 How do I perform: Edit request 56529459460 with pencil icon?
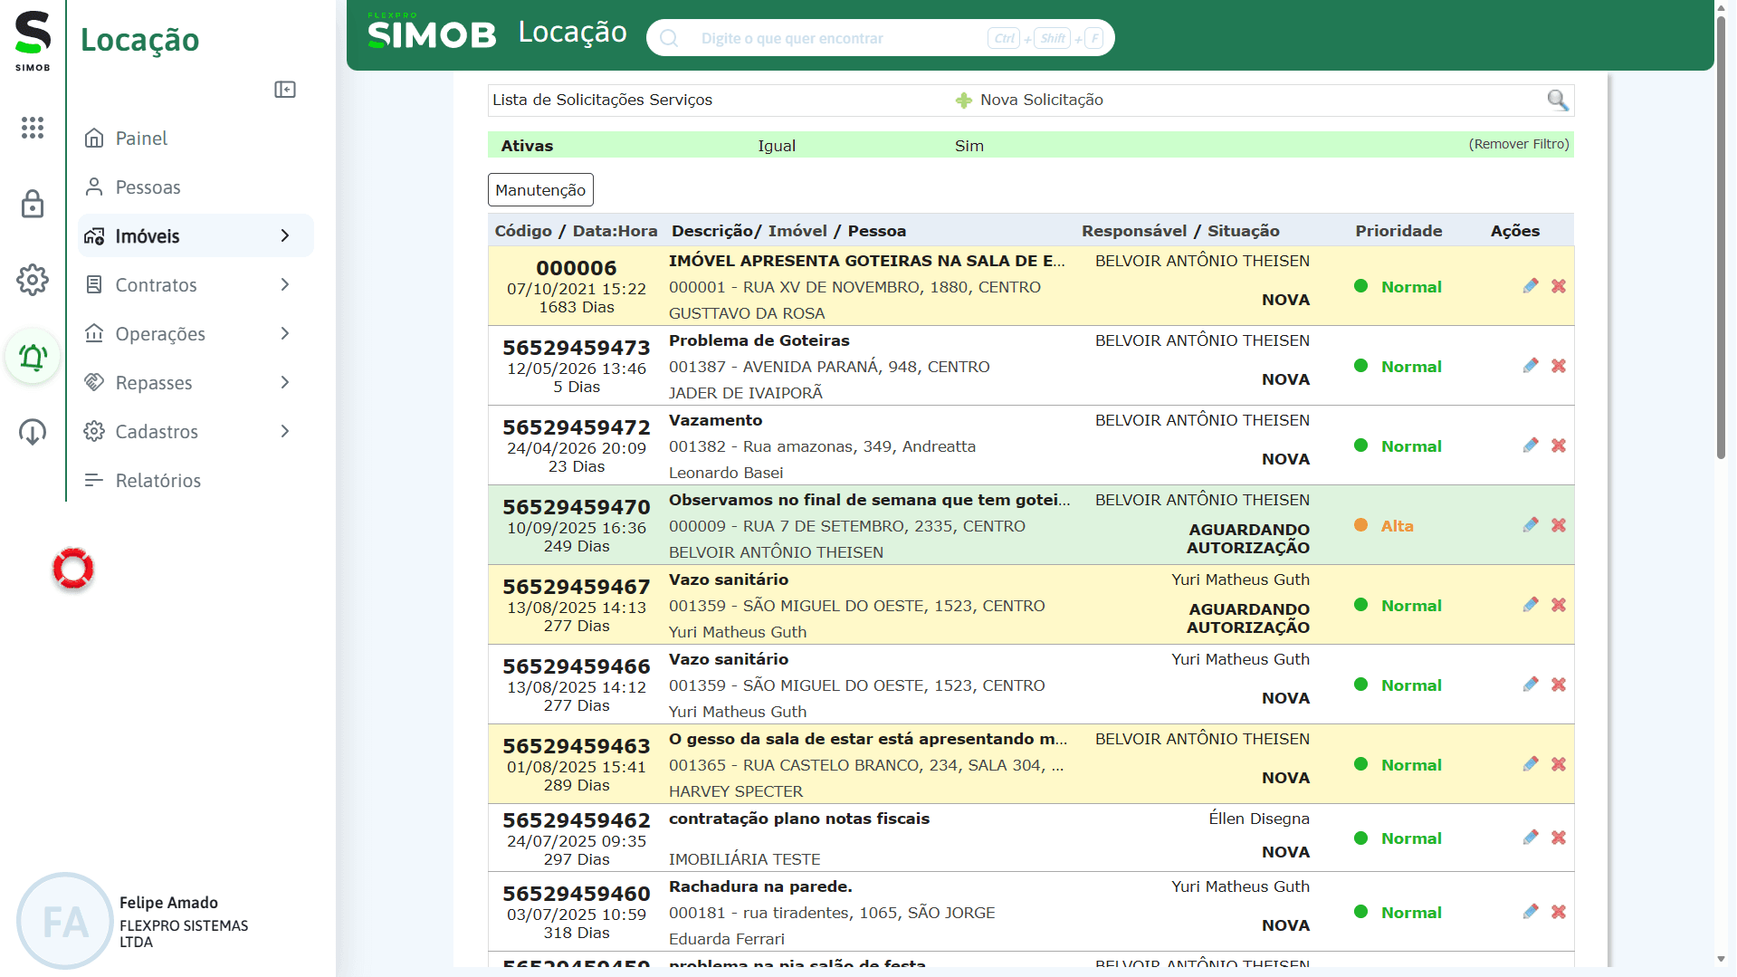[x=1531, y=912]
